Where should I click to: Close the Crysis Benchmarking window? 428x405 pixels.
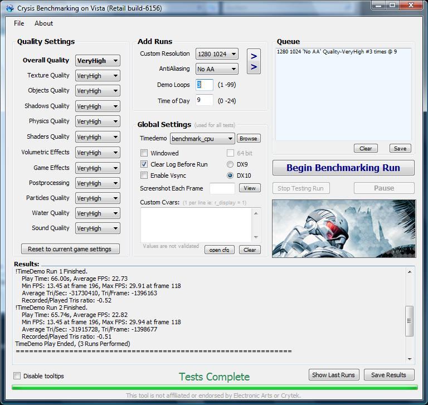(411, 6)
